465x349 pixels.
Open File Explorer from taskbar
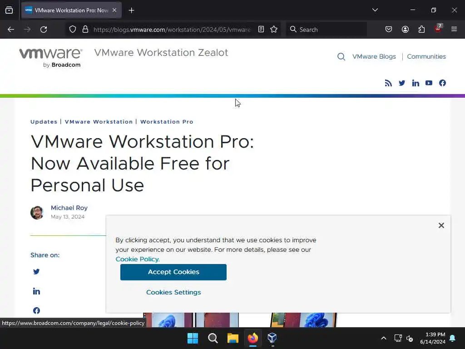tap(233, 338)
